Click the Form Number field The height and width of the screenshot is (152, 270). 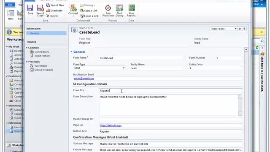[229, 58]
